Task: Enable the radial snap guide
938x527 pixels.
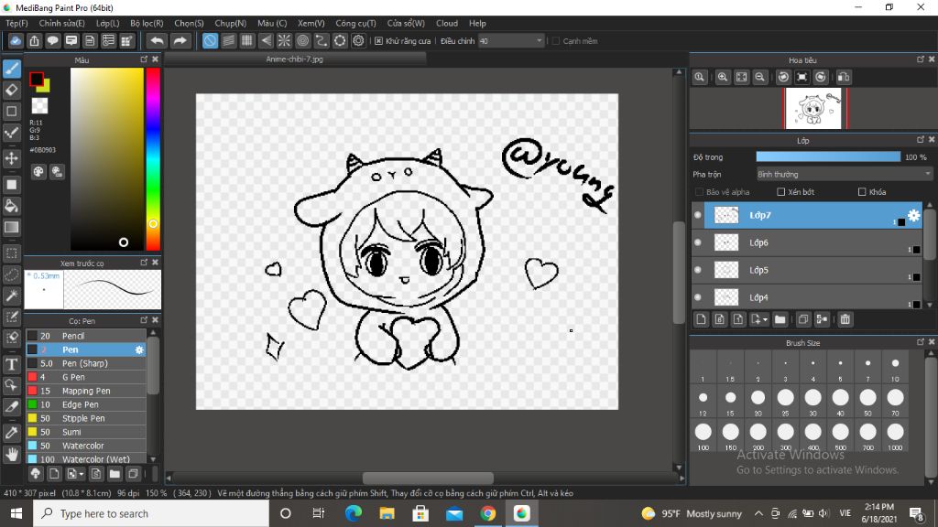Action: [284, 40]
